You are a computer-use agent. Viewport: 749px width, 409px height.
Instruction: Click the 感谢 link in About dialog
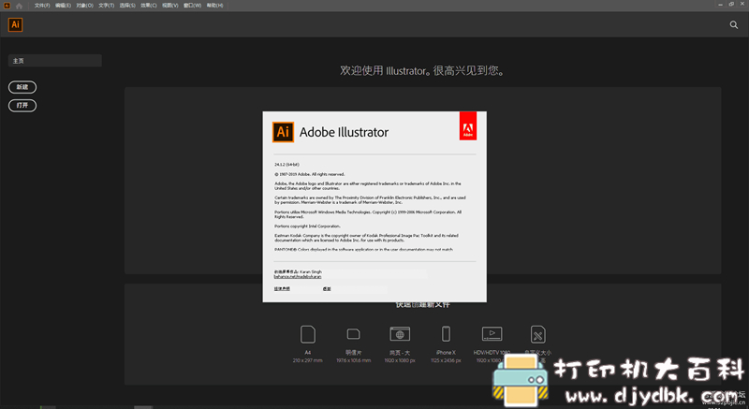(x=327, y=289)
